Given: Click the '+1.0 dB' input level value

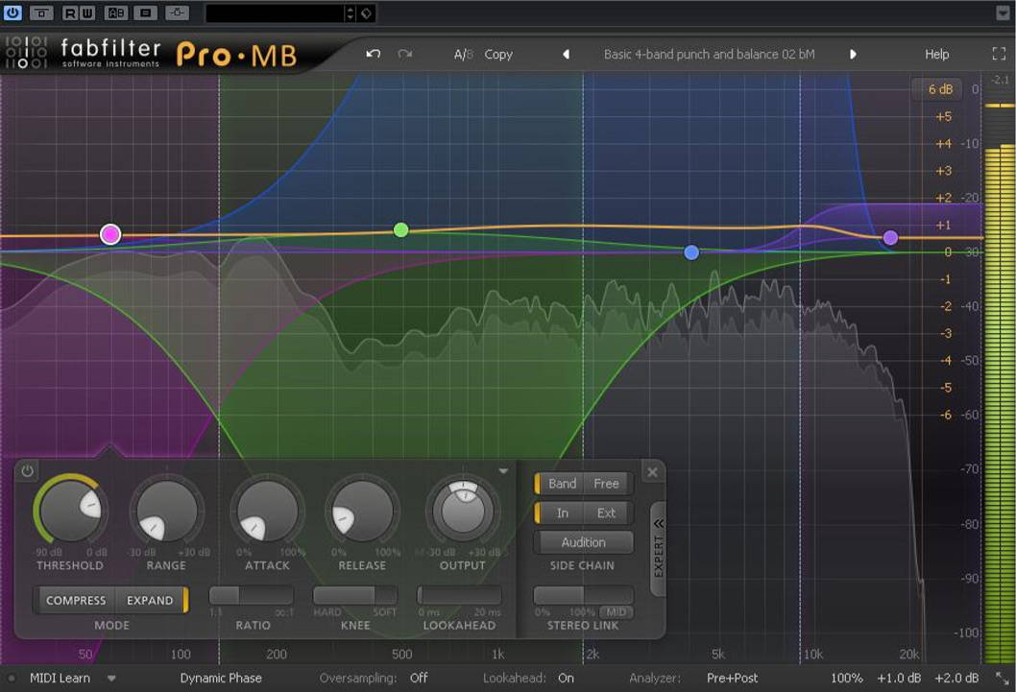Looking at the screenshot, I should click(898, 678).
